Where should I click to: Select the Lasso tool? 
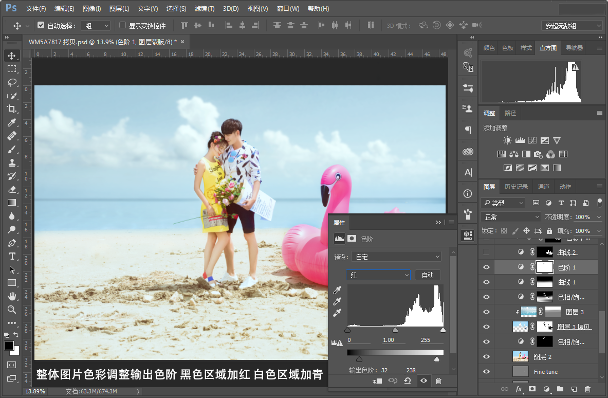(x=12, y=82)
